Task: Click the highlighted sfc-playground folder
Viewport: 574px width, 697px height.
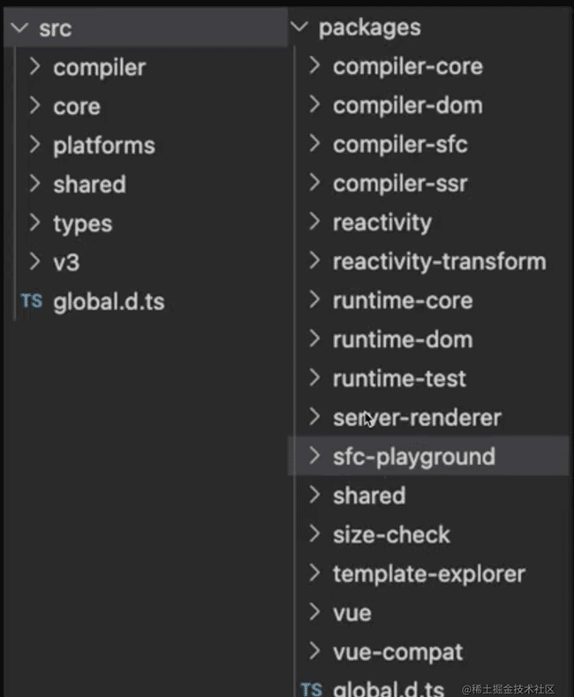Action: (413, 457)
